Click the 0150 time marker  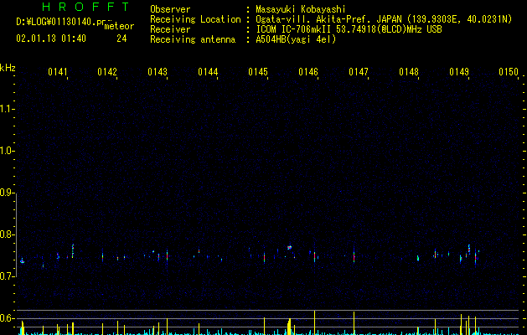[509, 72]
